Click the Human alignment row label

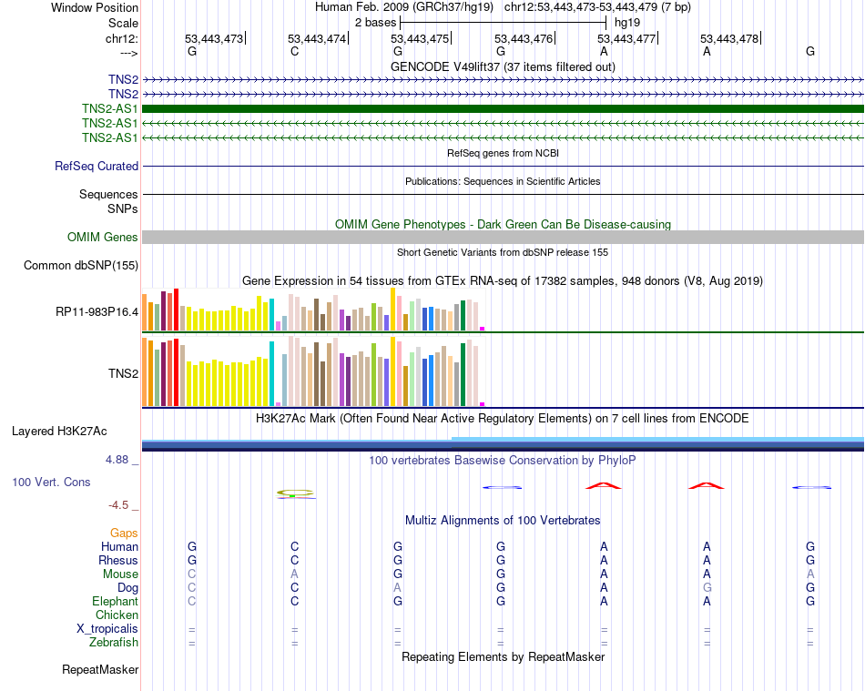click(x=119, y=546)
